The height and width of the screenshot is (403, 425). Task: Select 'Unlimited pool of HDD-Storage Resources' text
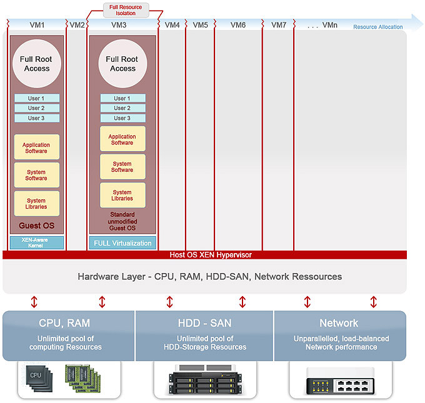pos(205,343)
